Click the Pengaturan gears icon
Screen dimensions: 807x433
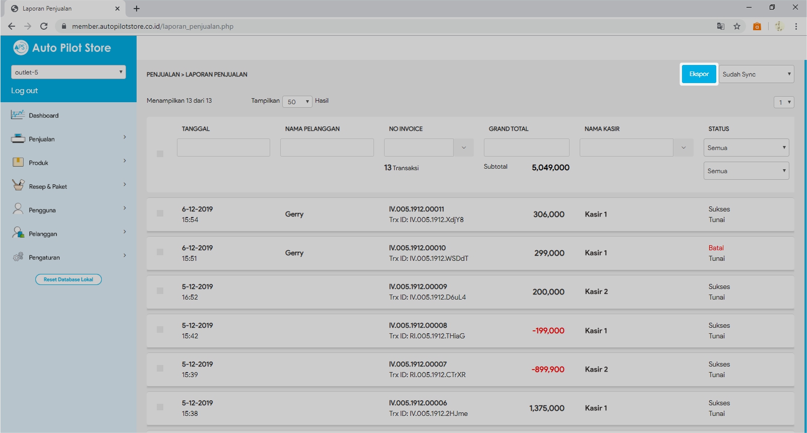(x=18, y=257)
